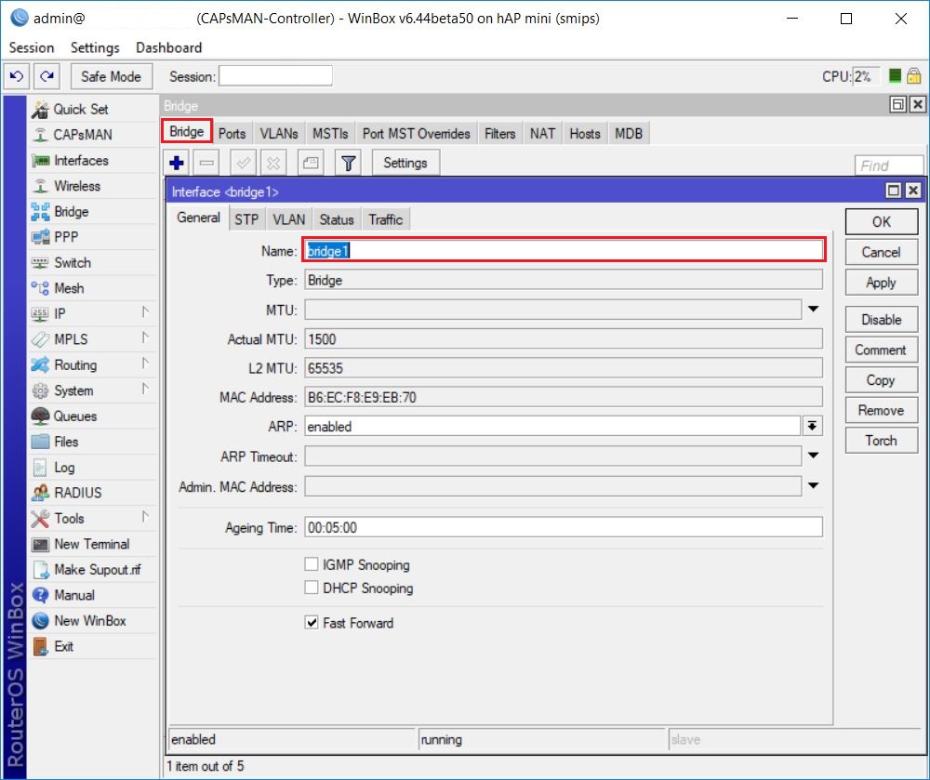This screenshot has width=930, height=780.
Task: Expand the Tools submenu in sidebar
Action: 145,516
